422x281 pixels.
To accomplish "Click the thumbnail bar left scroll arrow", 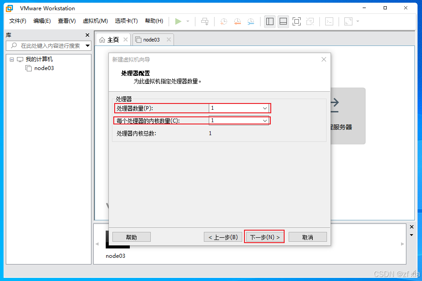I will 97,244.
